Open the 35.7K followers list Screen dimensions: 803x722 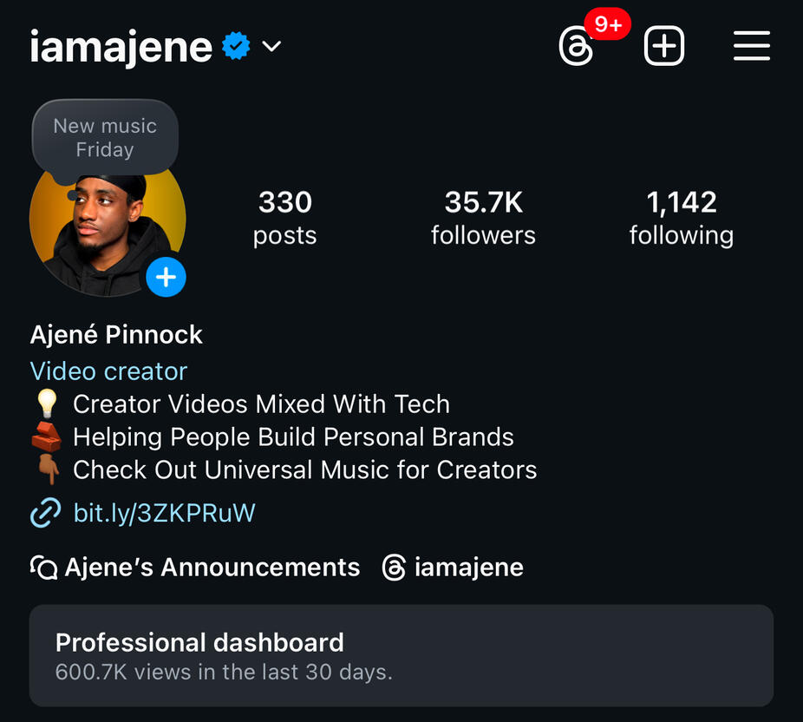(x=483, y=218)
